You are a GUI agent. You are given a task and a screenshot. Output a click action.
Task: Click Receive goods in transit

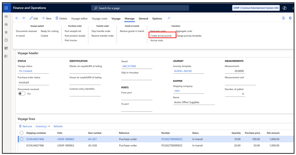pyautogui.click(x=132, y=31)
